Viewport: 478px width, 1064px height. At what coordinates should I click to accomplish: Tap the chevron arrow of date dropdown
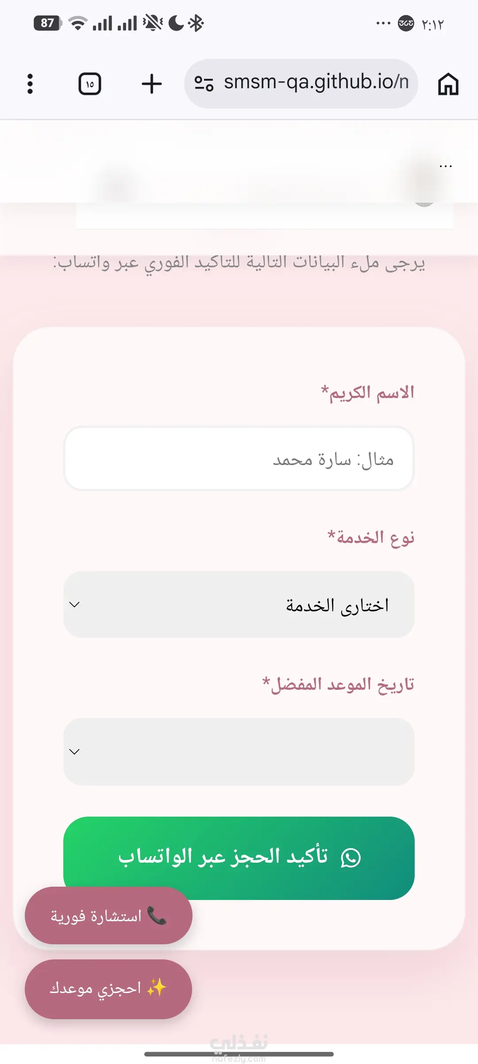[x=75, y=751]
